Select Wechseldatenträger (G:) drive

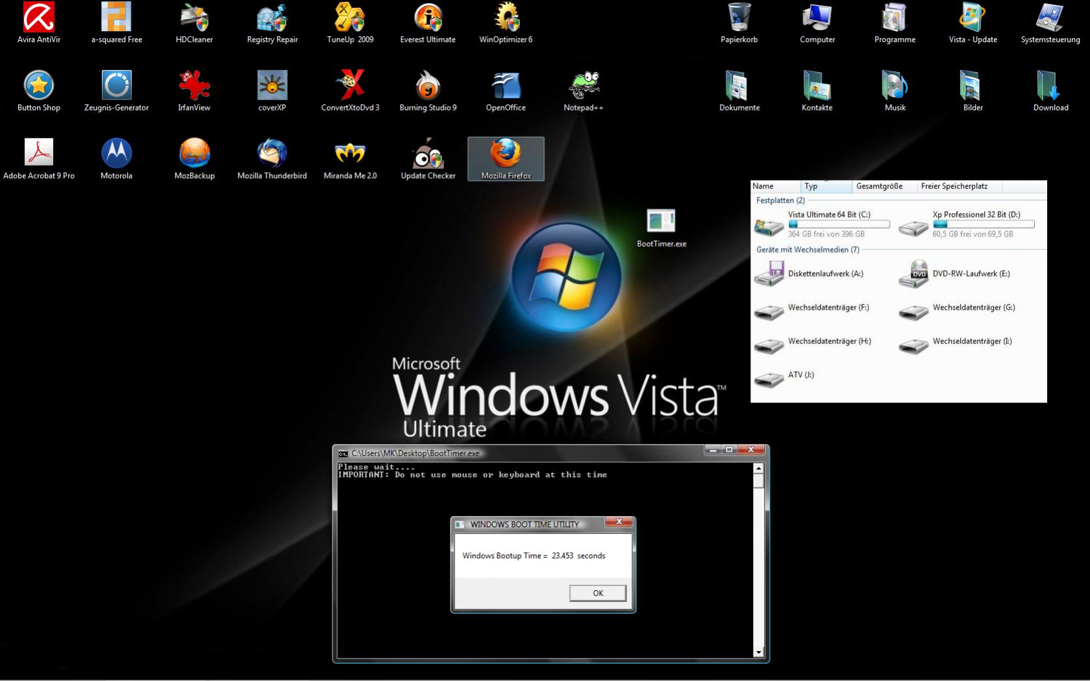tap(958, 311)
